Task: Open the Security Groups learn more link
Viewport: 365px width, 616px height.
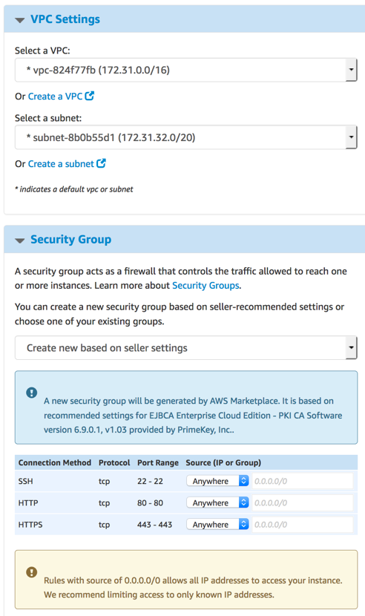Action: click(205, 286)
